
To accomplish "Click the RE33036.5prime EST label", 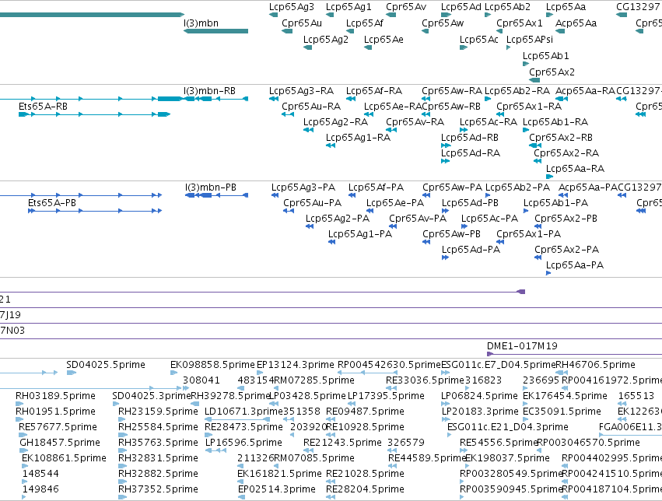I will 426,380.
